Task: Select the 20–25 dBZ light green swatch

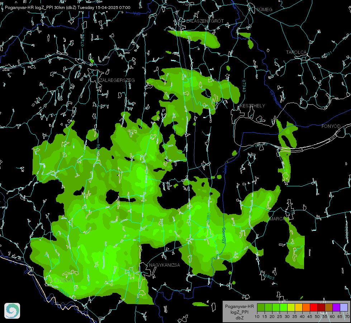Action: (x=276, y=307)
